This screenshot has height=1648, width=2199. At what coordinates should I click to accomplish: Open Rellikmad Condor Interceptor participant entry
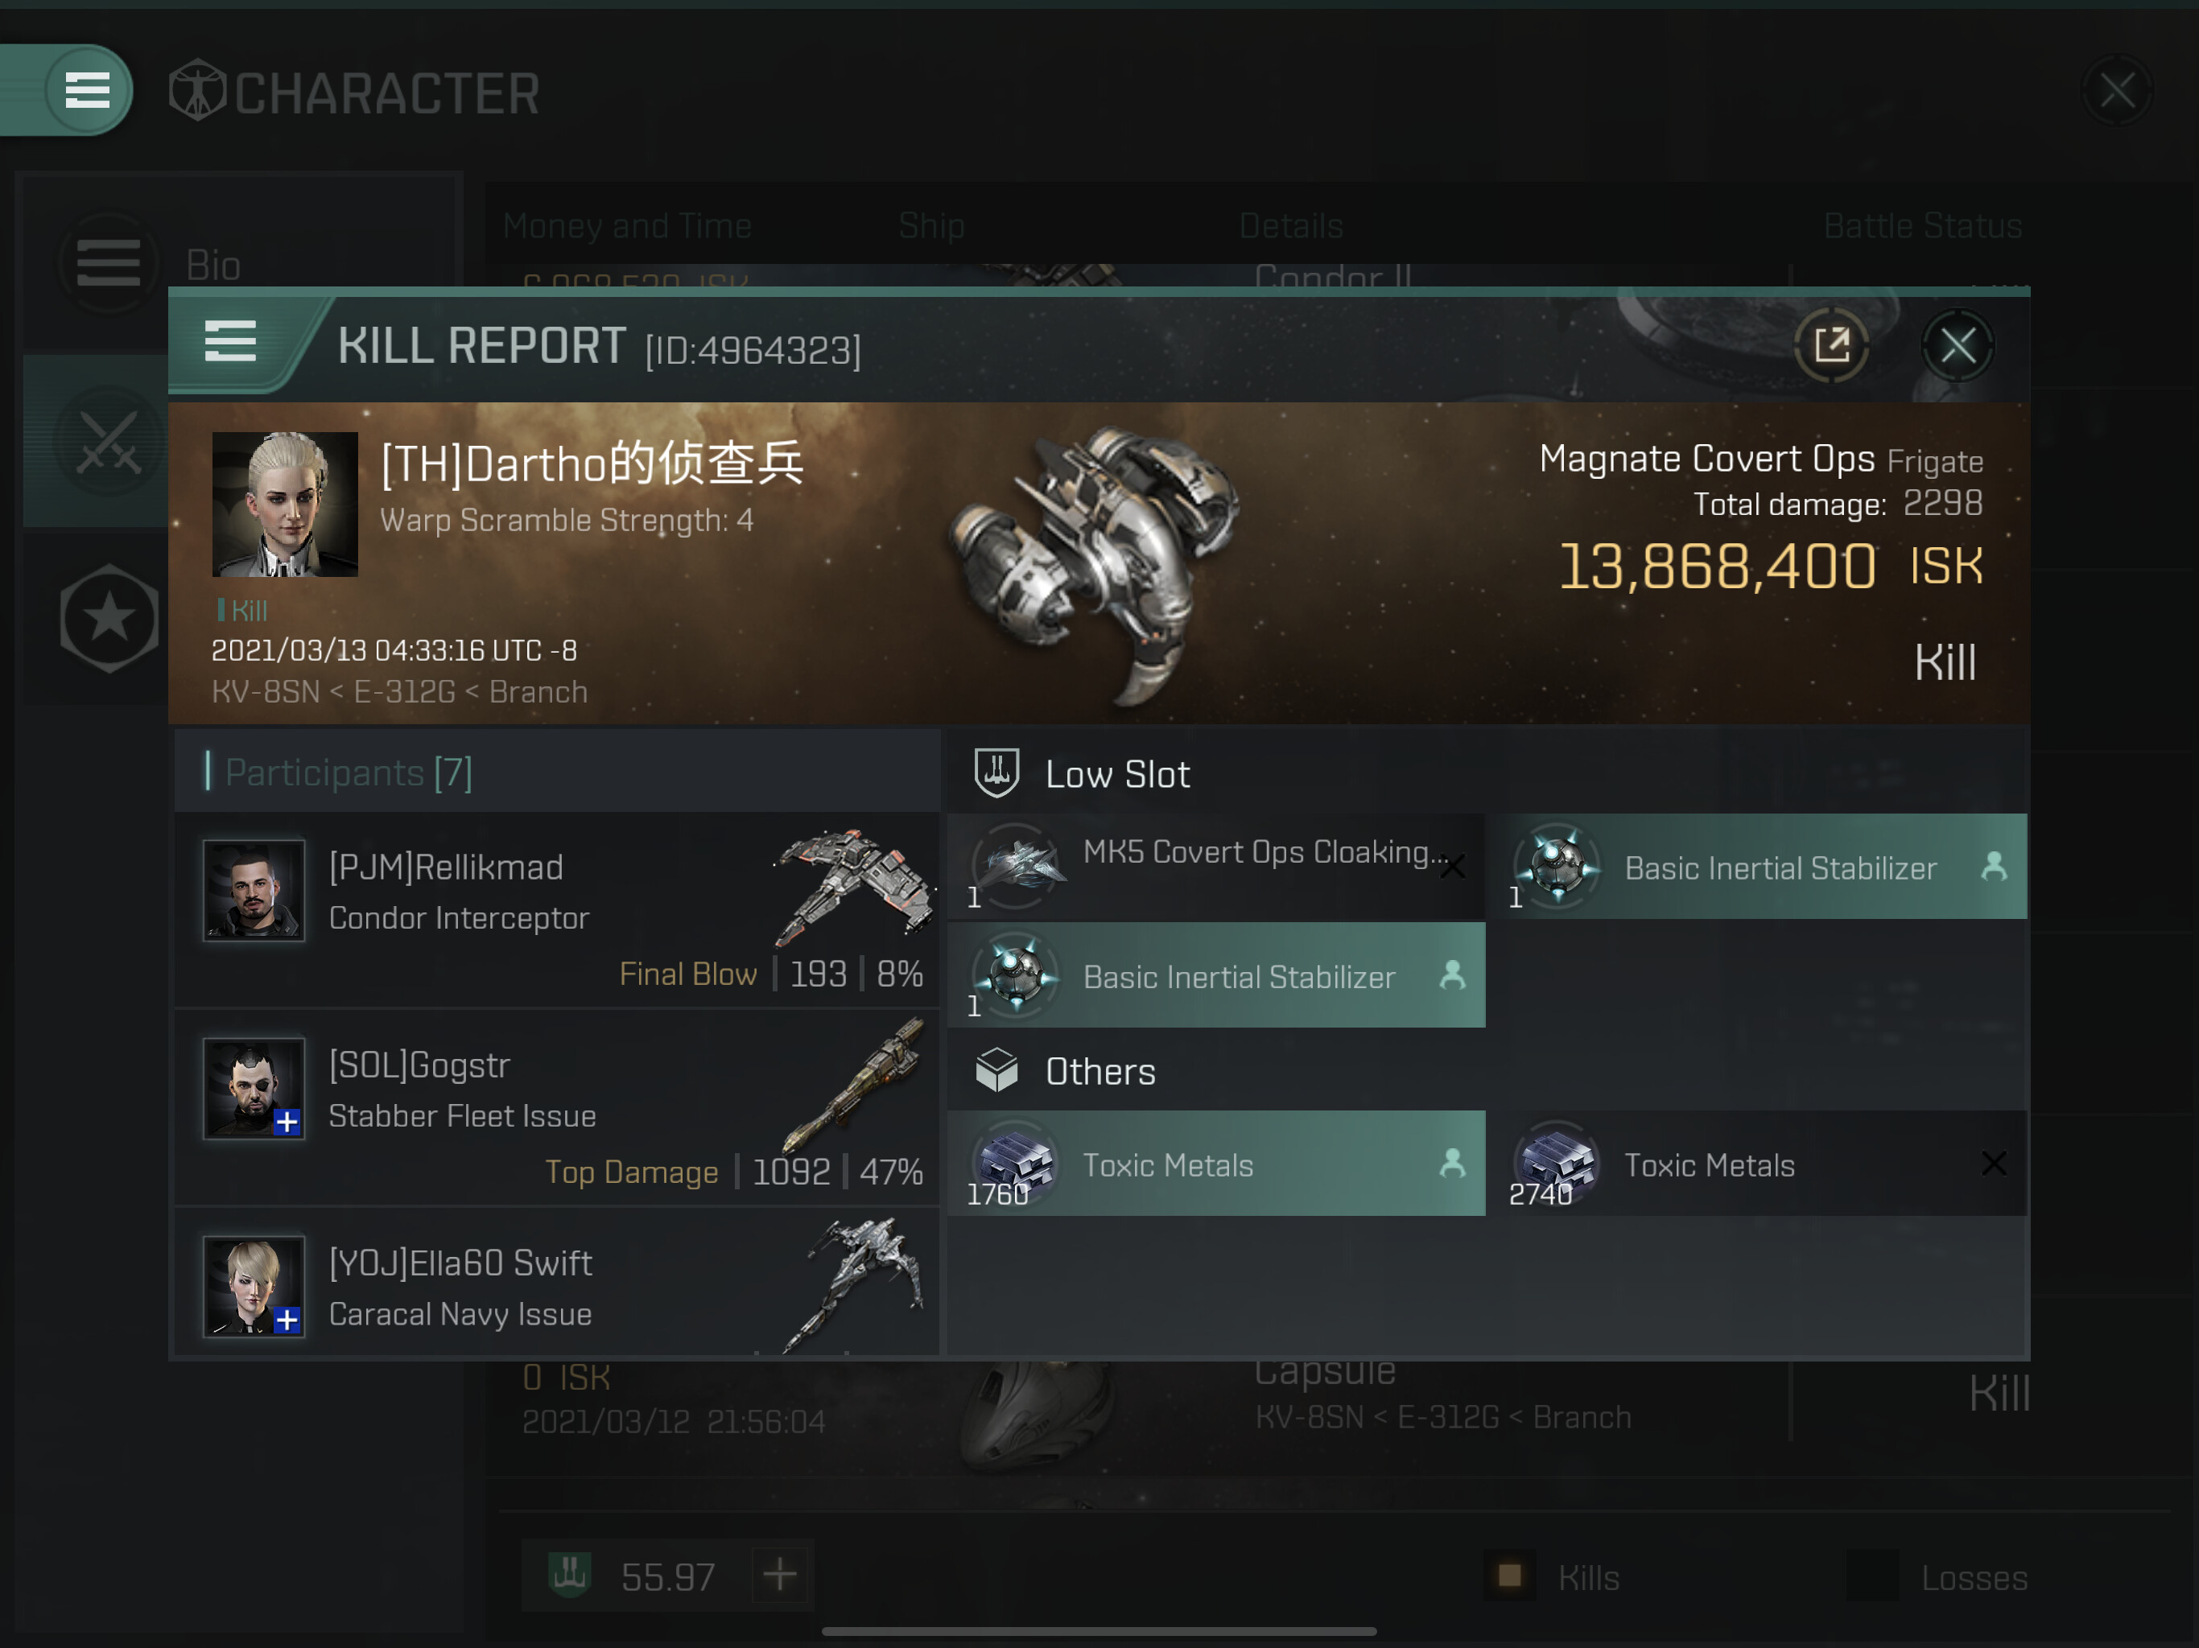(557, 910)
